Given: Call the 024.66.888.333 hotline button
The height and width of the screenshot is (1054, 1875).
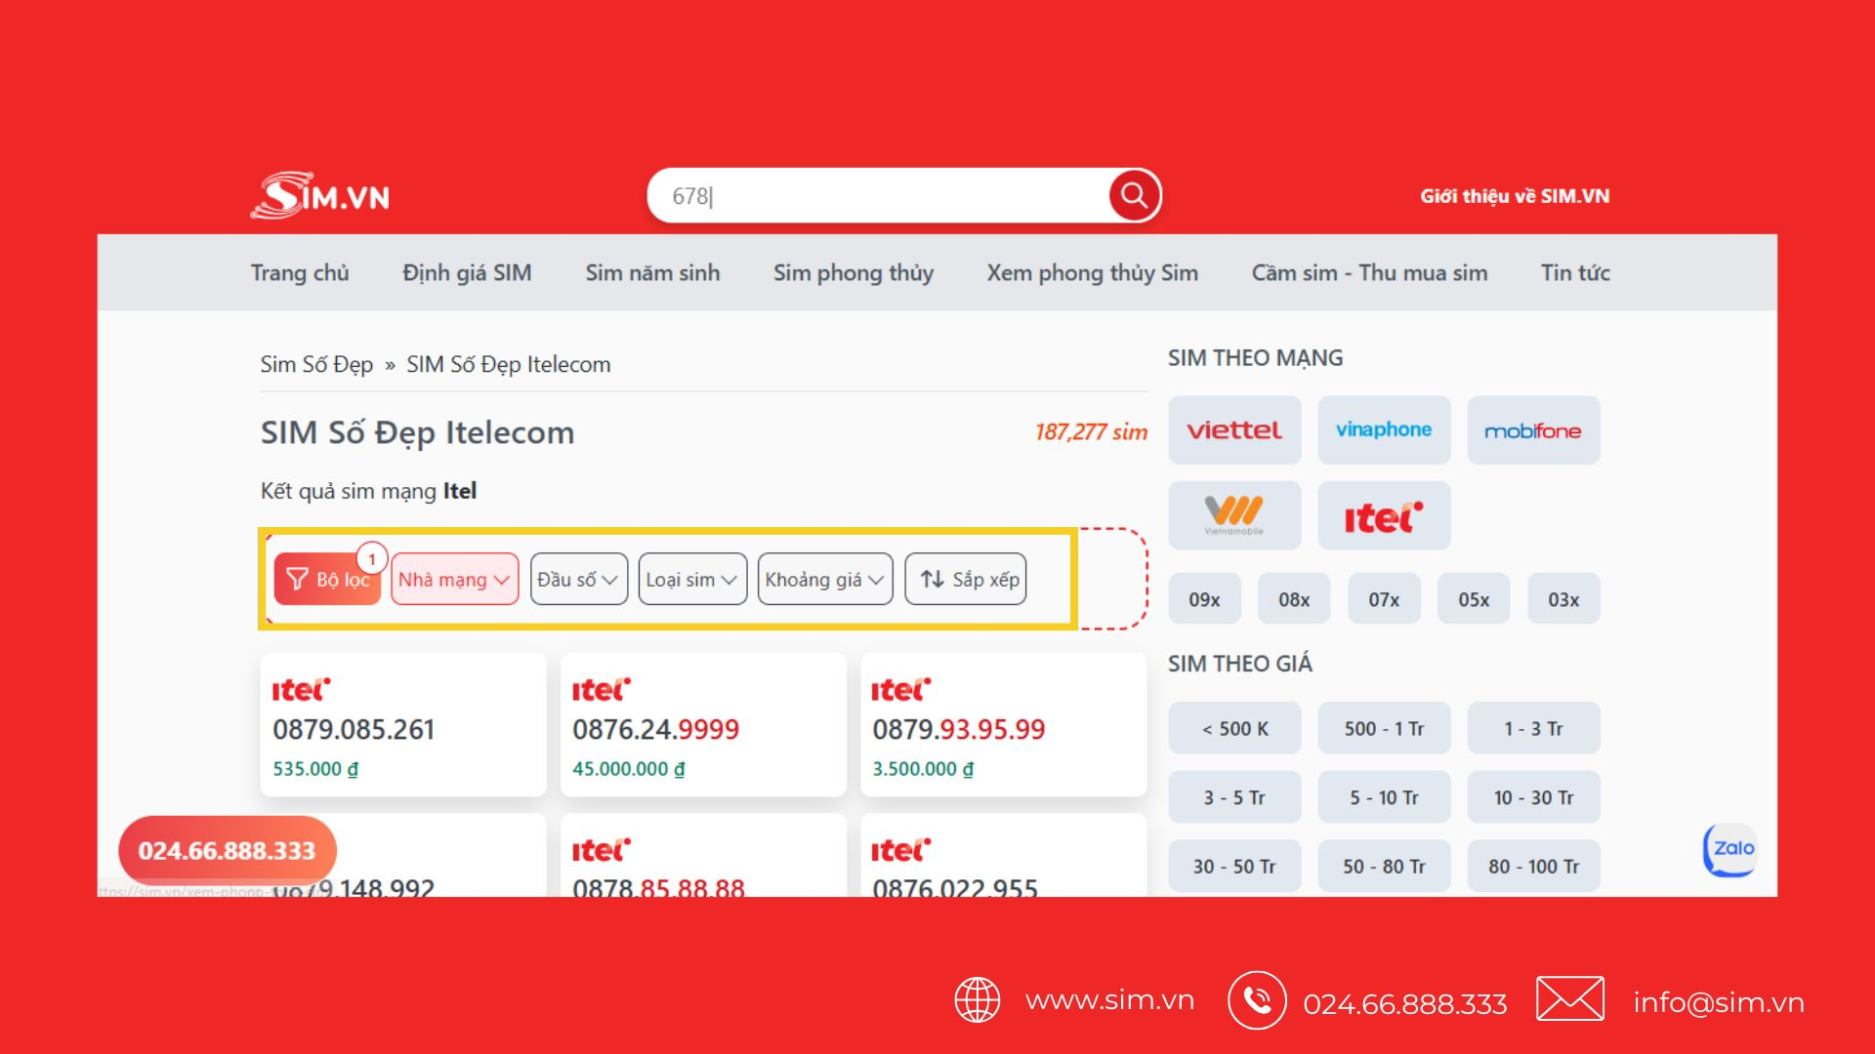Looking at the screenshot, I should (x=228, y=850).
